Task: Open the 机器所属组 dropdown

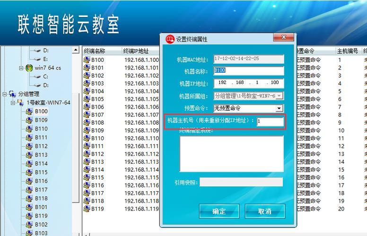Action: click(279, 96)
